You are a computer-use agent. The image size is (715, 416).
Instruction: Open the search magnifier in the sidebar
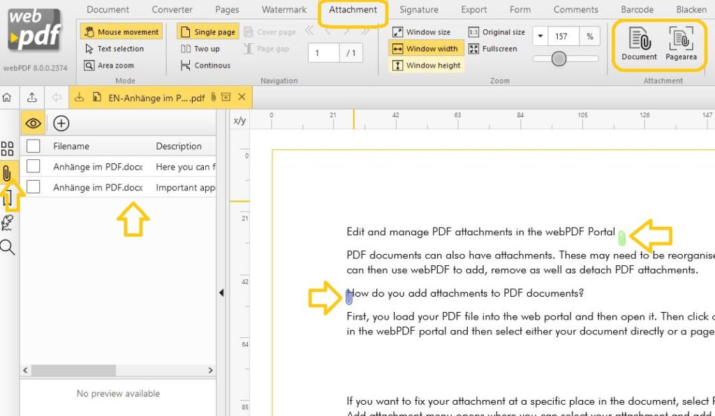click(8, 246)
